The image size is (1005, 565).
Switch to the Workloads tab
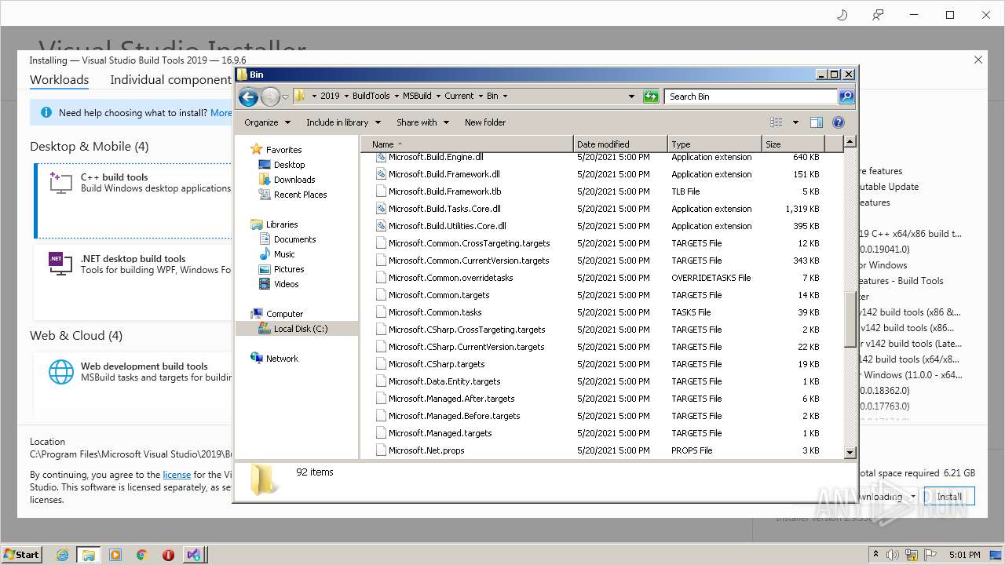click(x=60, y=80)
